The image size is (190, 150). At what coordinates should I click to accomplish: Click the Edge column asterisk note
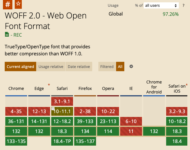49,85
